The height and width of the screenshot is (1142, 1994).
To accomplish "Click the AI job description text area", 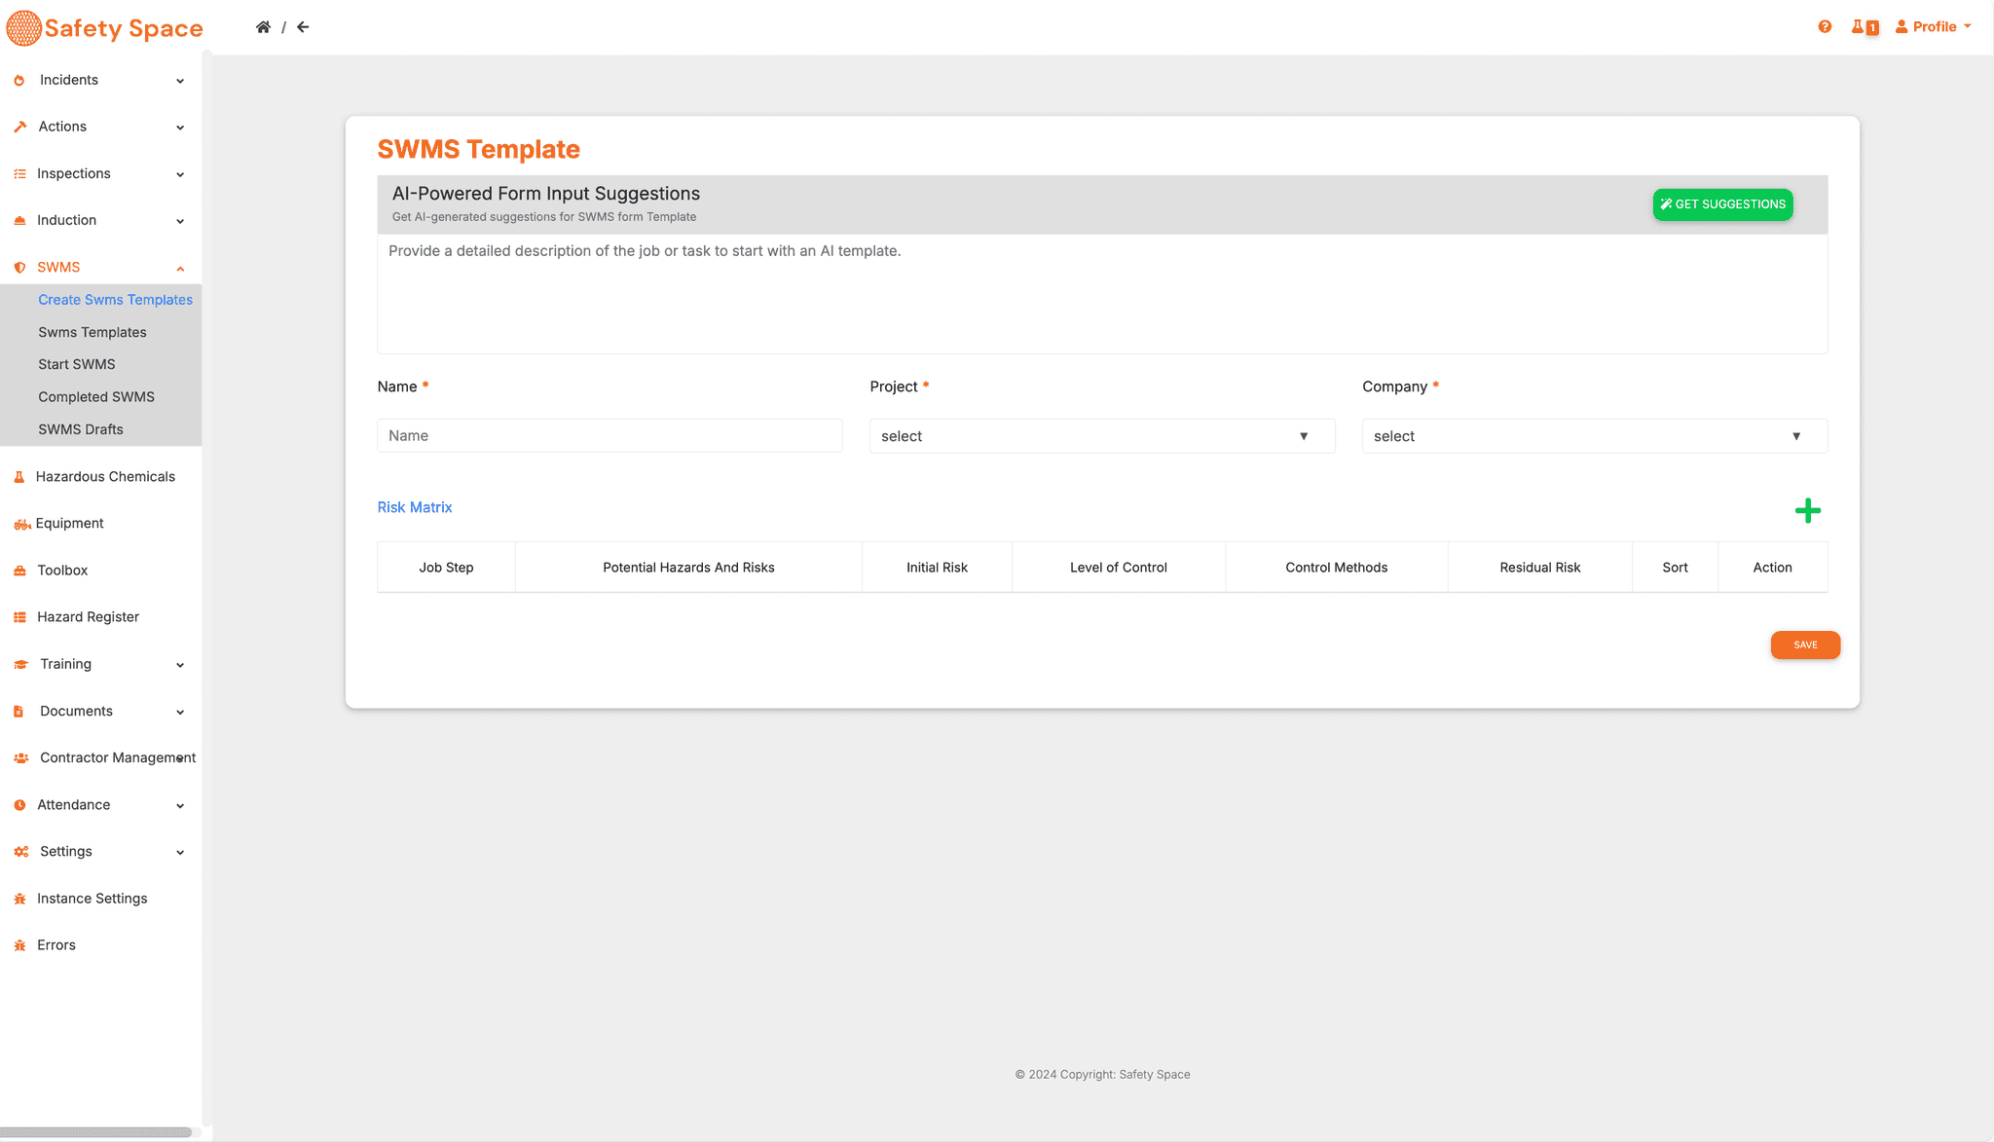I will point(1102,294).
